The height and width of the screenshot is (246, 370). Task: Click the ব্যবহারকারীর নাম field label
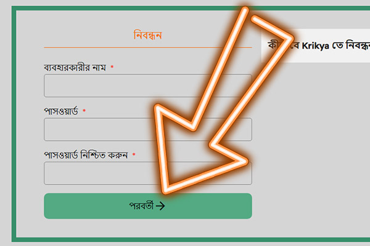(75, 68)
